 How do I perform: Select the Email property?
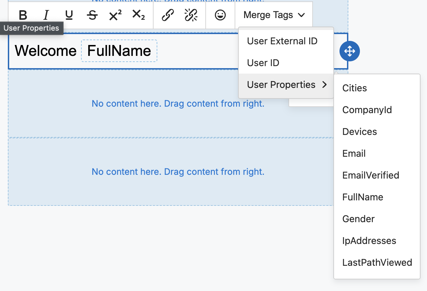coord(354,154)
